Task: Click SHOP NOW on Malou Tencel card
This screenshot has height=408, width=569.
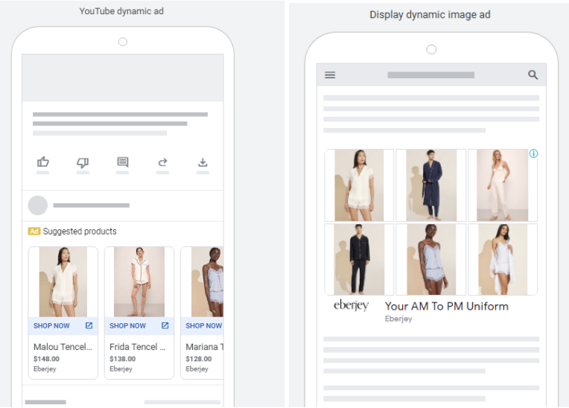Action: [51, 325]
